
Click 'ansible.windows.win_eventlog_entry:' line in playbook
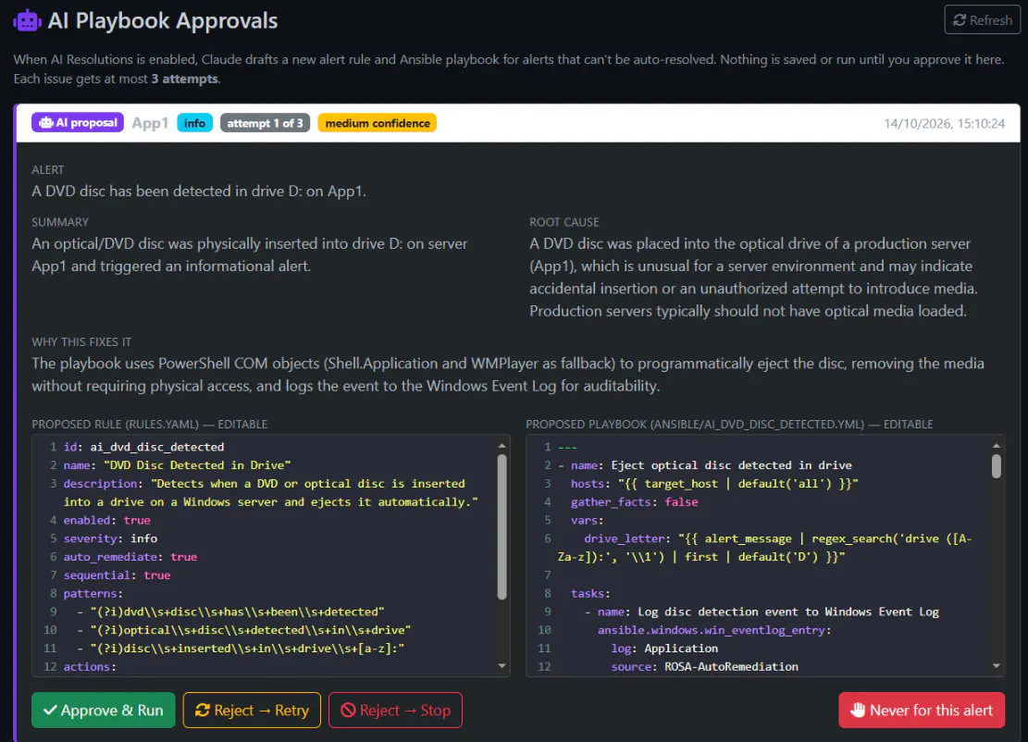[714, 631]
